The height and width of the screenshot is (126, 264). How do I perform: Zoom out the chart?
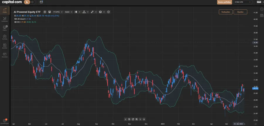tap(129, 119)
